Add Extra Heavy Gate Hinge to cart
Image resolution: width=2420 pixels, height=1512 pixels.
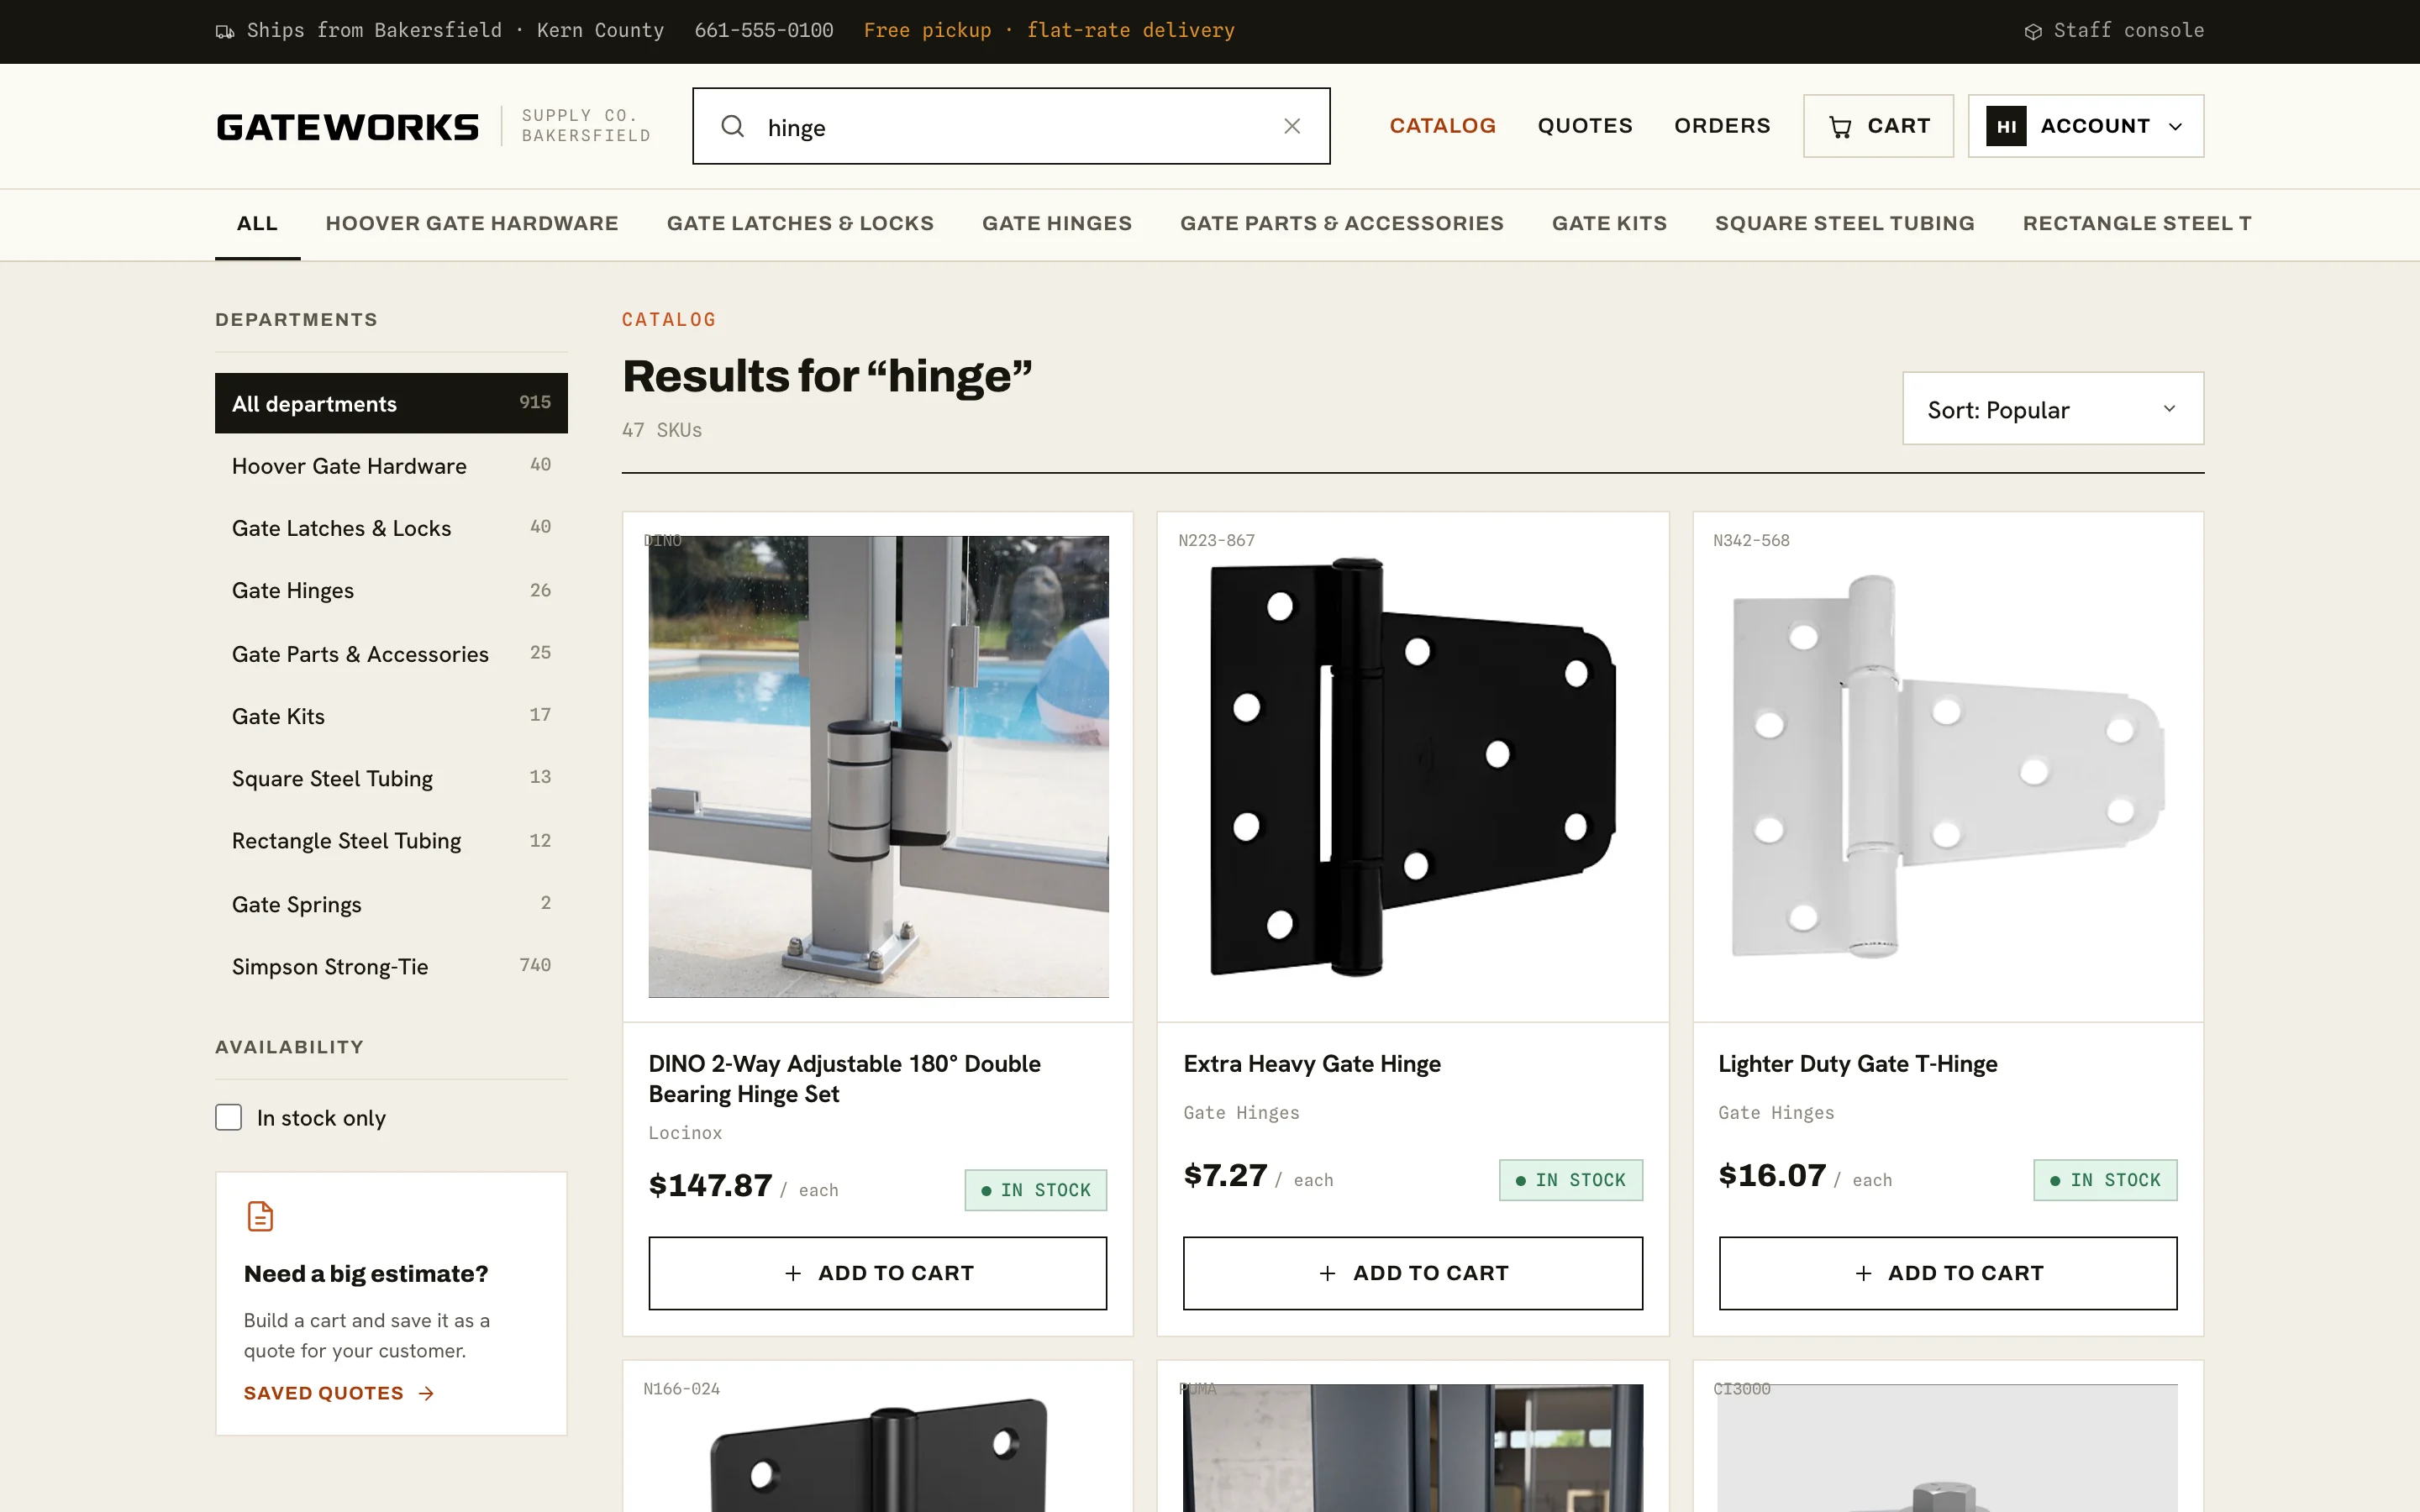tap(1412, 1273)
